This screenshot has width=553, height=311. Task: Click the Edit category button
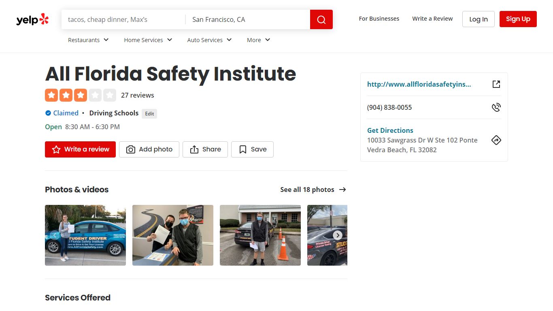(149, 113)
